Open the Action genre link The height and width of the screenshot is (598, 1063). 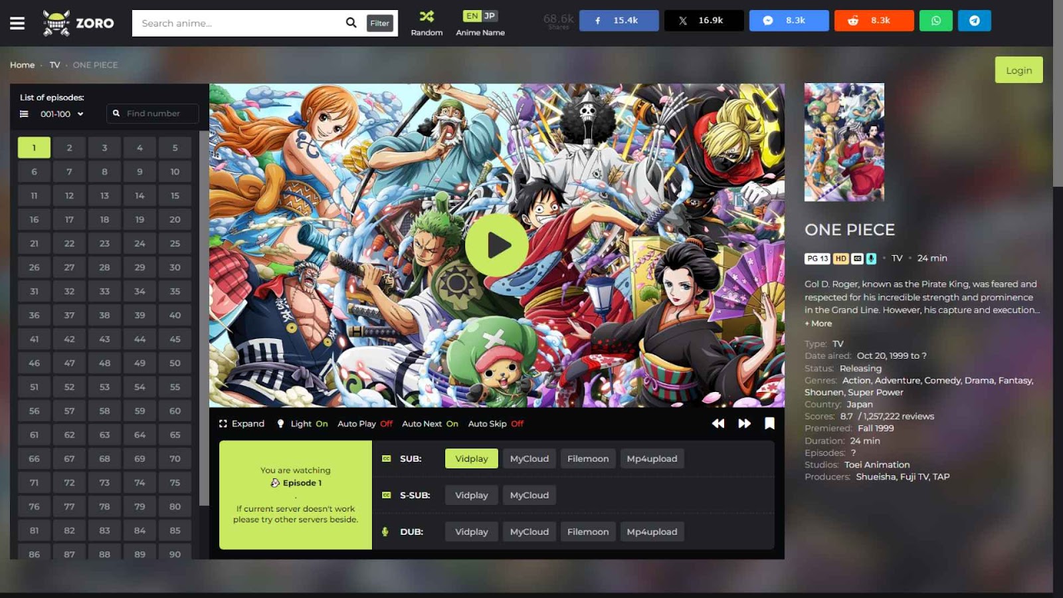tap(856, 381)
